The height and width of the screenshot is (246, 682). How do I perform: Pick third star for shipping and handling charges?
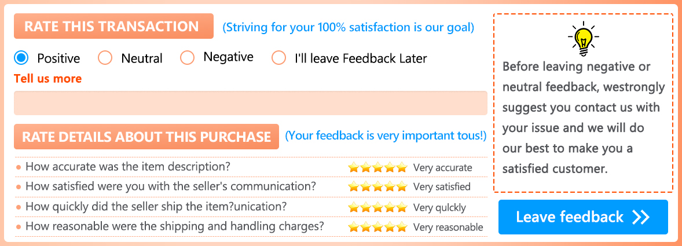(x=378, y=227)
